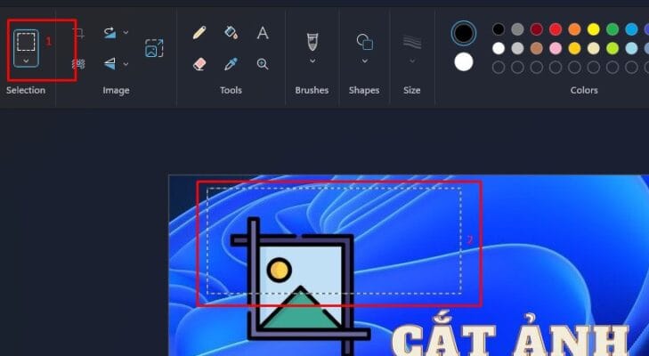Screen dimensions: 649x356
Task: Pick the black palette swatch
Action: point(499,29)
